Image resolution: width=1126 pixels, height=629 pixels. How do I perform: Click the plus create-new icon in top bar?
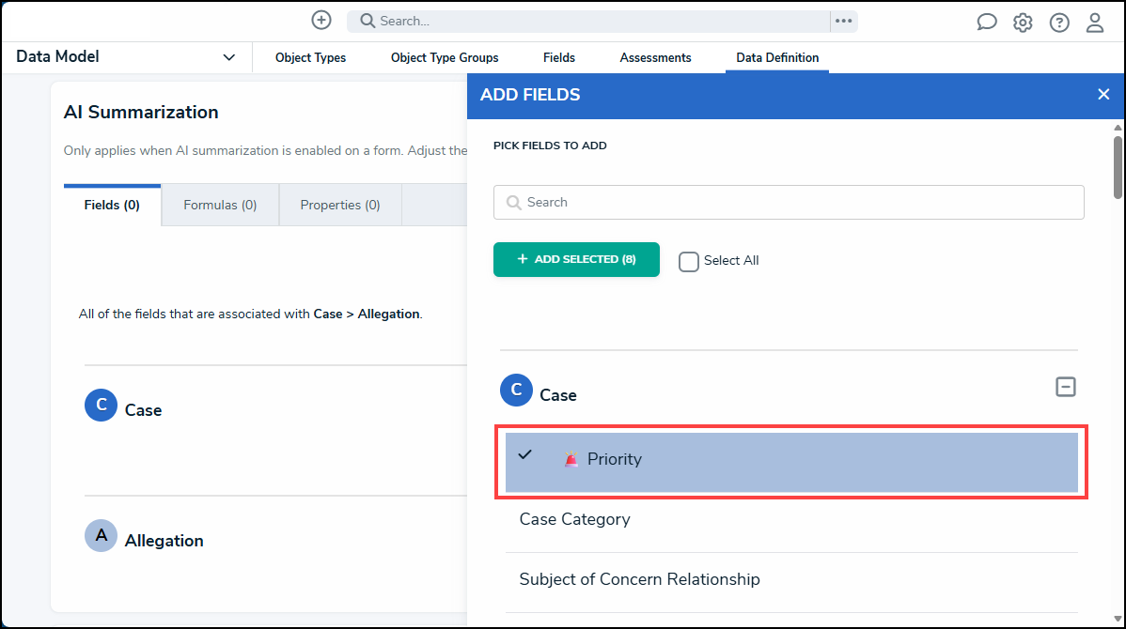[321, 21]
